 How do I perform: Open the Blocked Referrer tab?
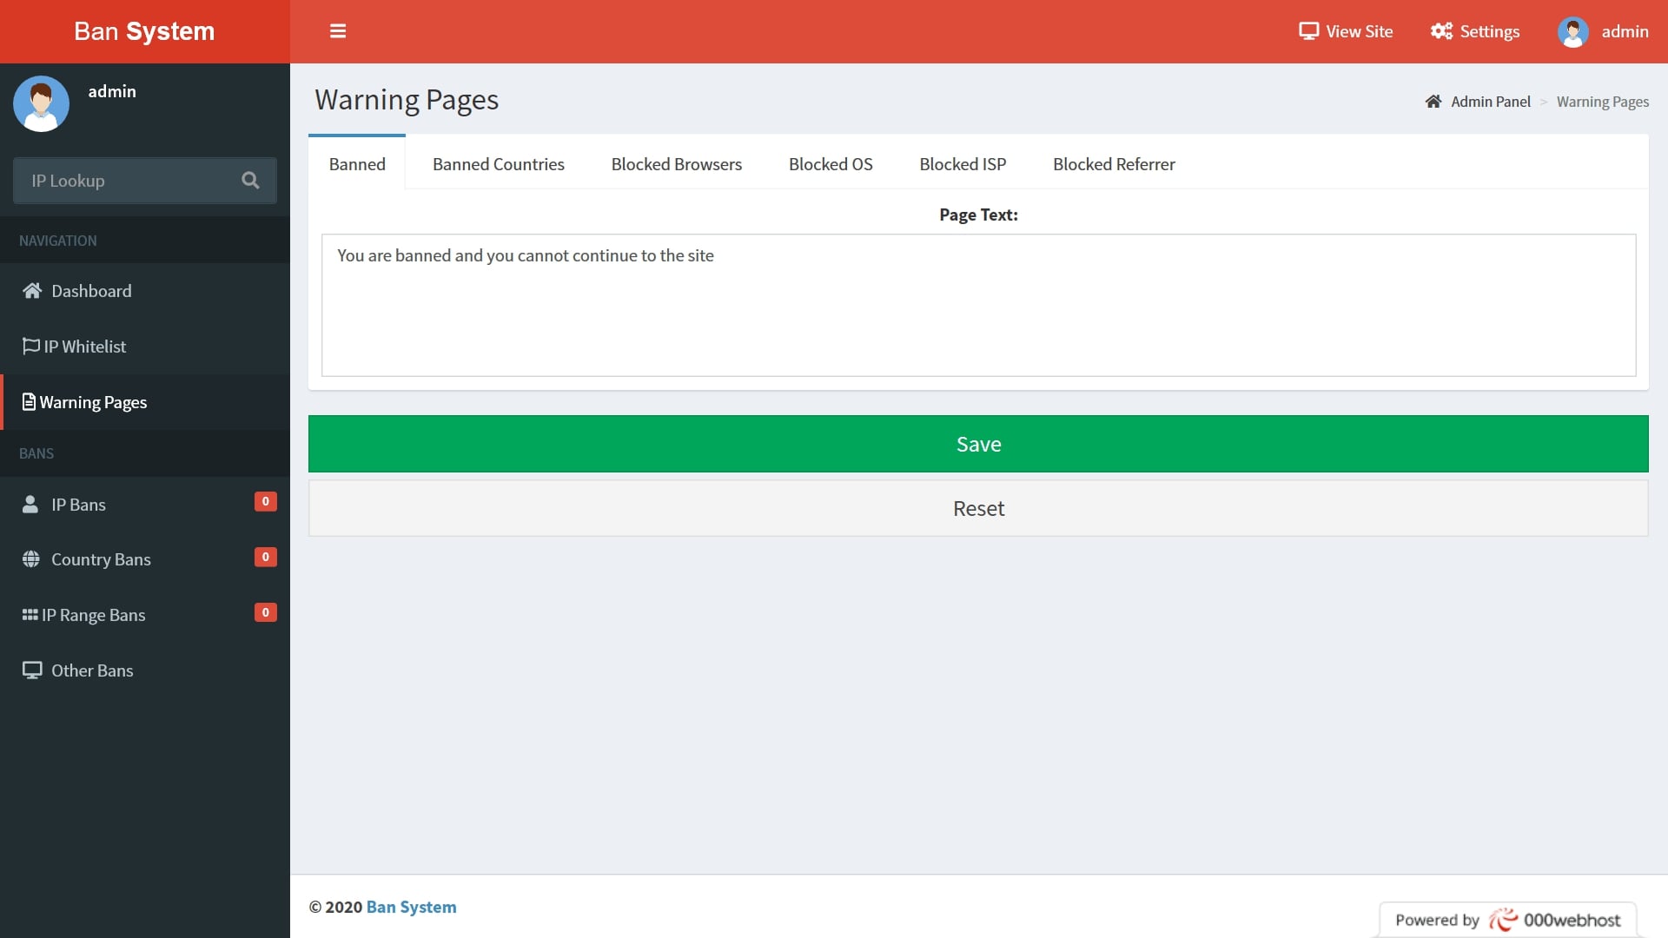click(1114, 163)
